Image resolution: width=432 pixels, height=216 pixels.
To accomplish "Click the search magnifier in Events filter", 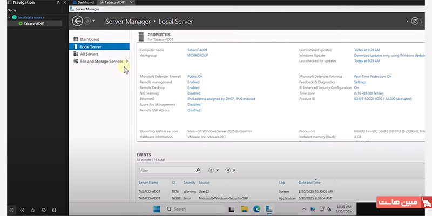I will coord(198,170).
